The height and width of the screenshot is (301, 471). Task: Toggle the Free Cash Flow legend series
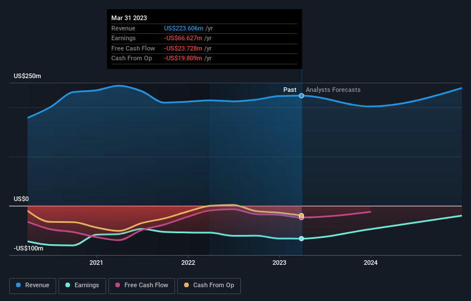(142, 285)
